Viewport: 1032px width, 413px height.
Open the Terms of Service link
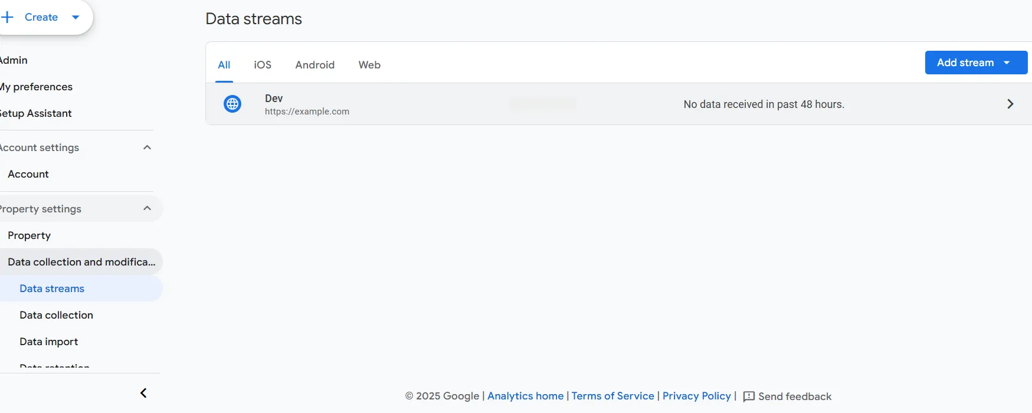click(612, 396)
